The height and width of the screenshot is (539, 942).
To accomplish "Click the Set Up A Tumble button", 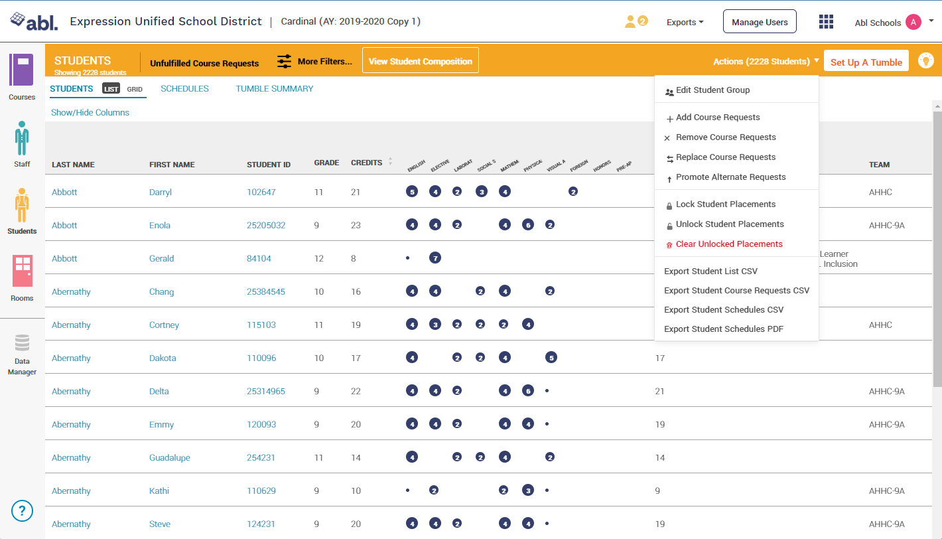I will point(866,62).
